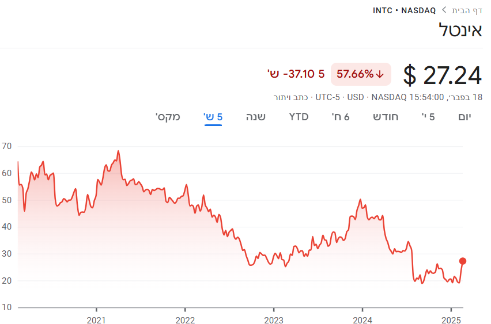Click the 2021 label on time axis

click(96, 319)
